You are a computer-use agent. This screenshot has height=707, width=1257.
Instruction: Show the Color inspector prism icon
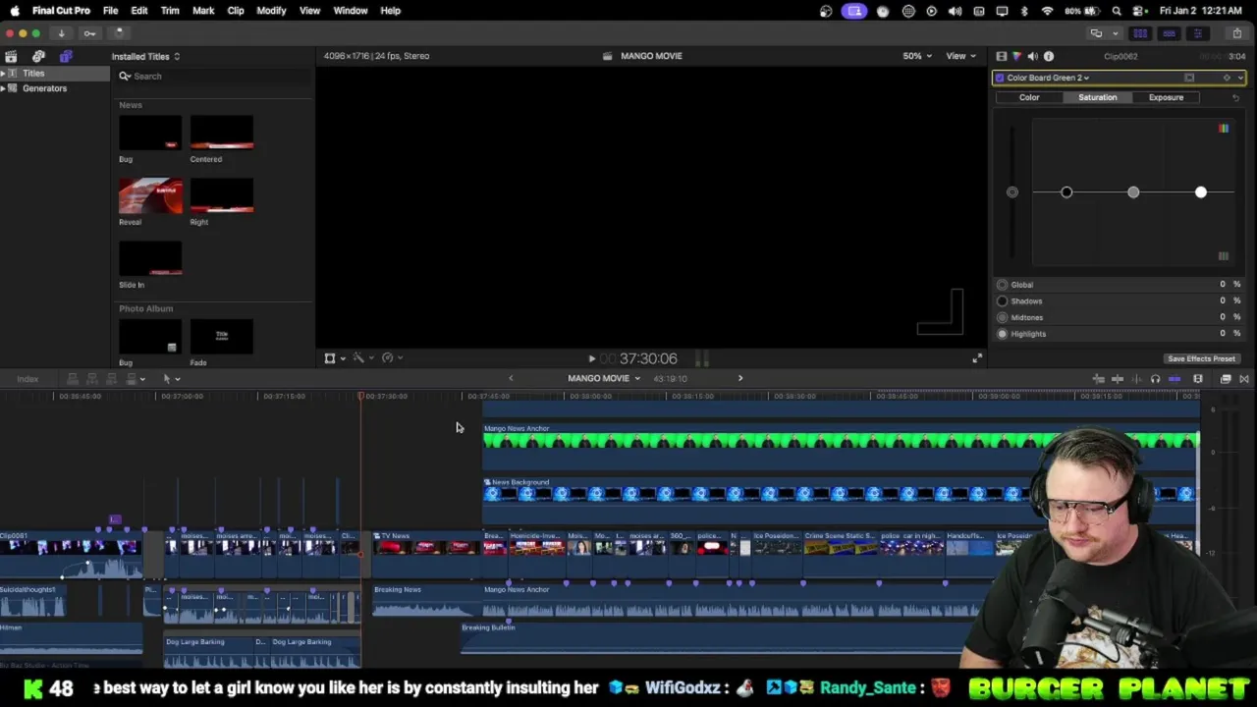click(x=1016, y=57)
